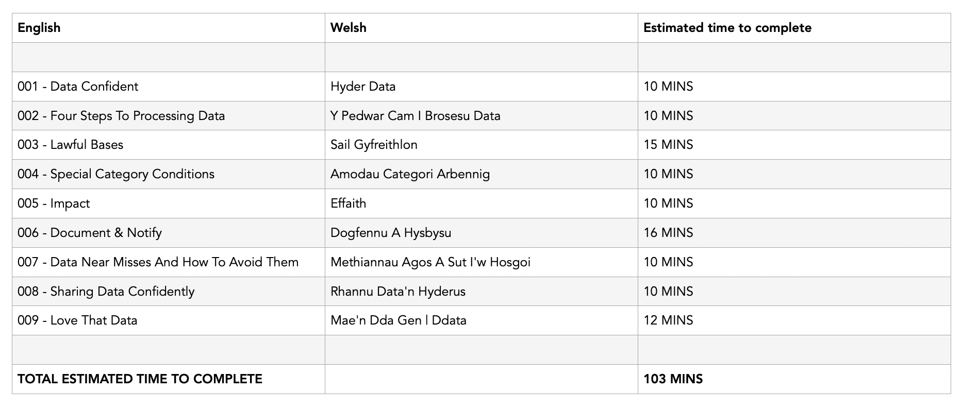The height and width of the screenshot is (408, 962).
Task: Select the Effaith cell
Action: (x=482, y=203)
